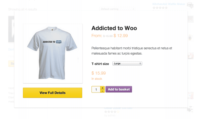Open the Default sorting dropdown
203x119 pixels.
point(117,9)
